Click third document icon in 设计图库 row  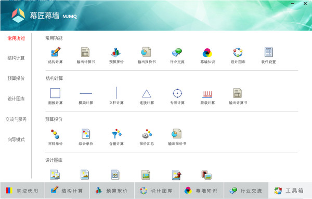[115, 175]
